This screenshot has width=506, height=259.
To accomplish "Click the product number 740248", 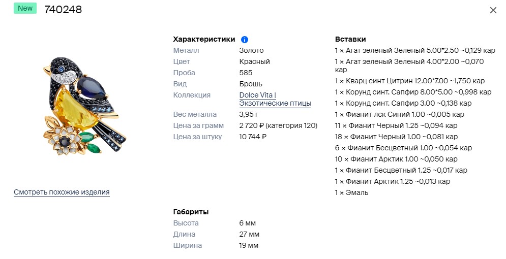I will coord(63,9).
